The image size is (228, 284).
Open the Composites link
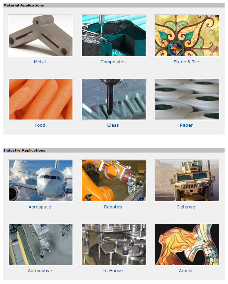pyautogui.click(x=113, y=62)
